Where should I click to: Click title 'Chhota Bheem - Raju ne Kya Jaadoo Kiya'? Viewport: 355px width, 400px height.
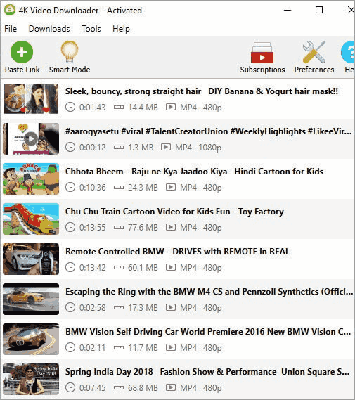(146, 172)
